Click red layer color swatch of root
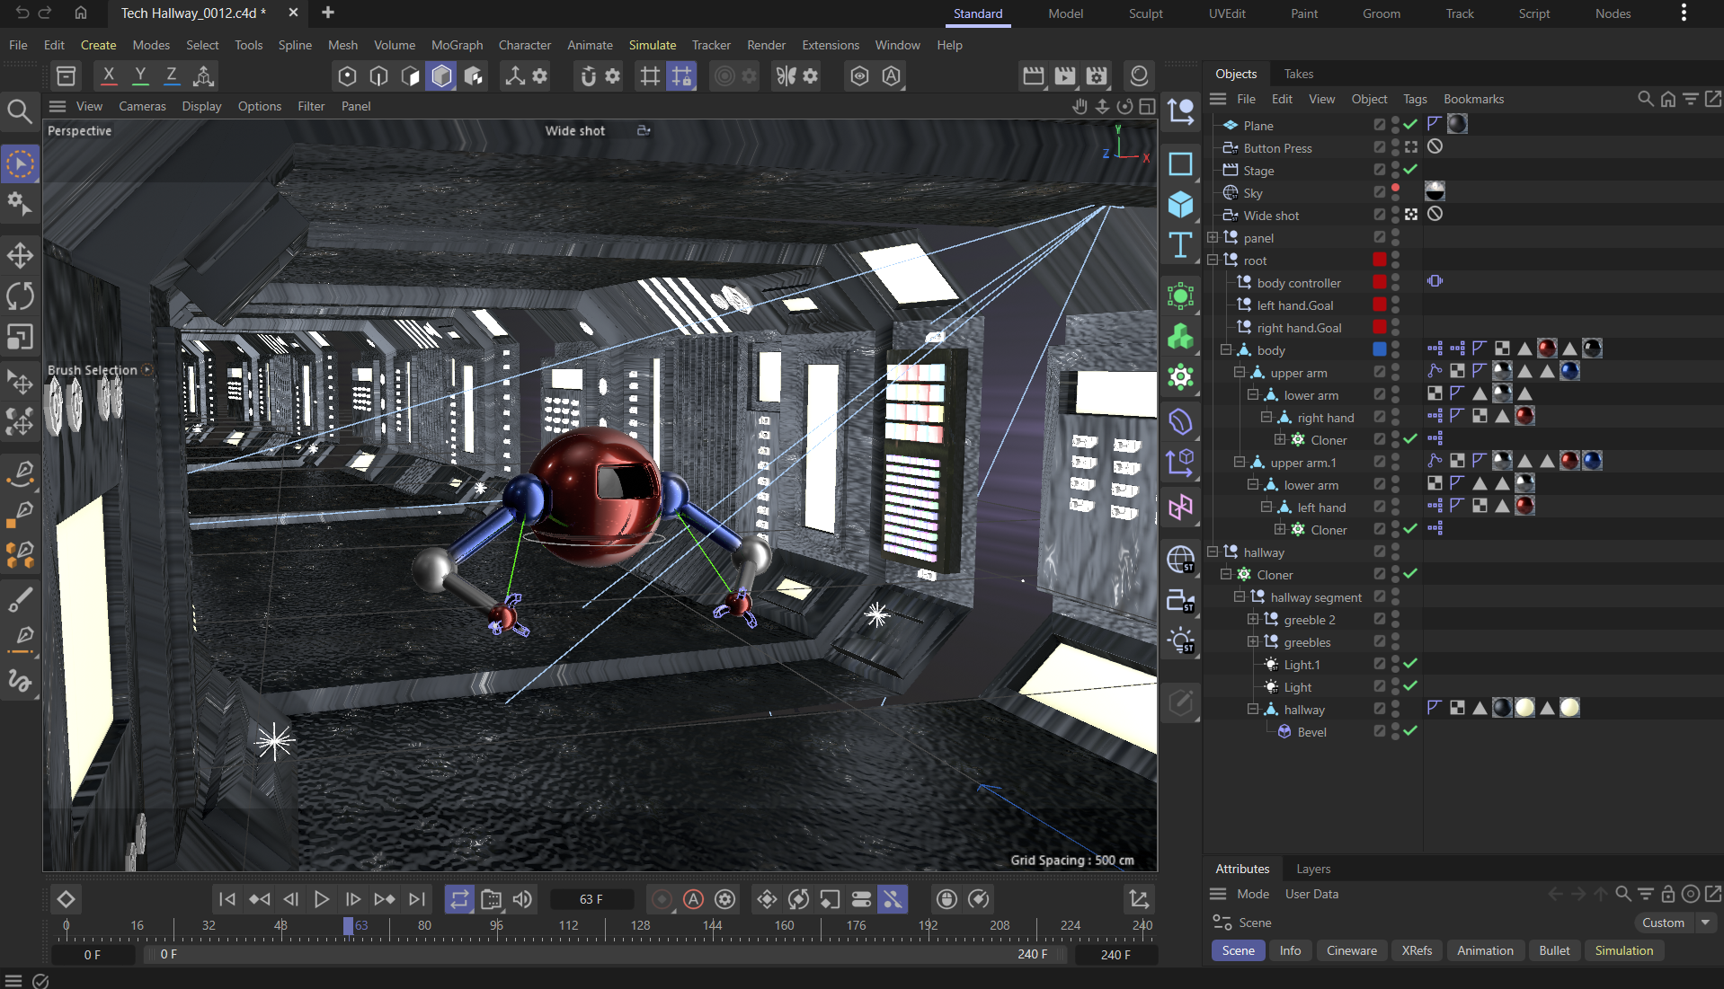1724x989 pixels. [1379, 260]
